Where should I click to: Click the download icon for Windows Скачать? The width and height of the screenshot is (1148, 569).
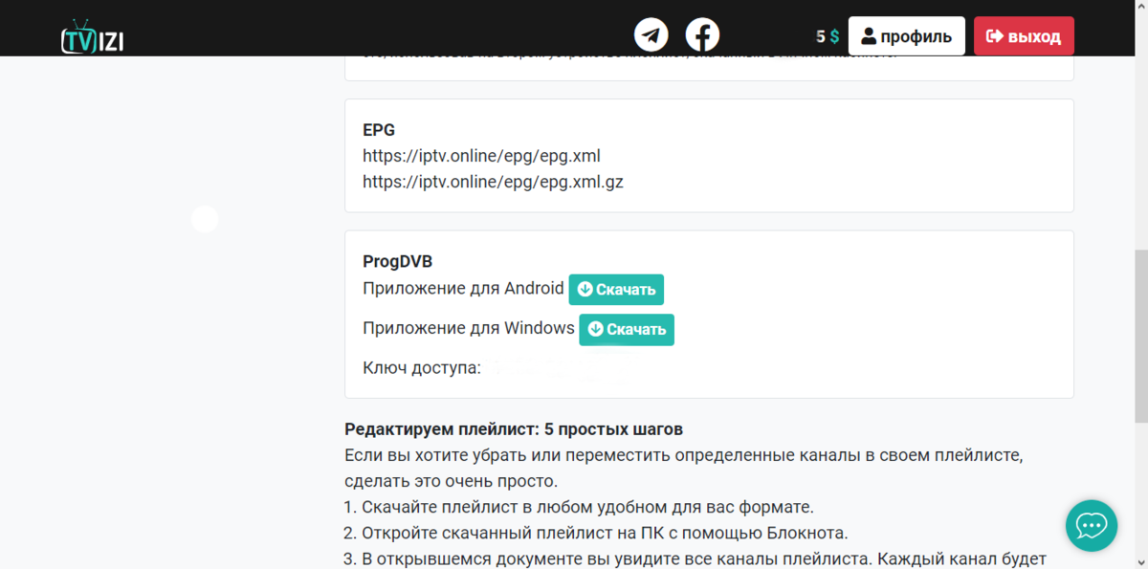pyautogui.click(x=596, y=329)
